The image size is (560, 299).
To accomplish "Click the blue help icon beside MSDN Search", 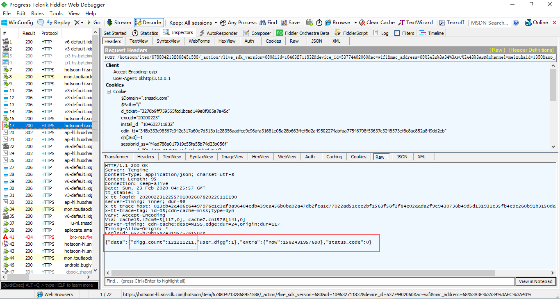I will (x=516, y=23).
